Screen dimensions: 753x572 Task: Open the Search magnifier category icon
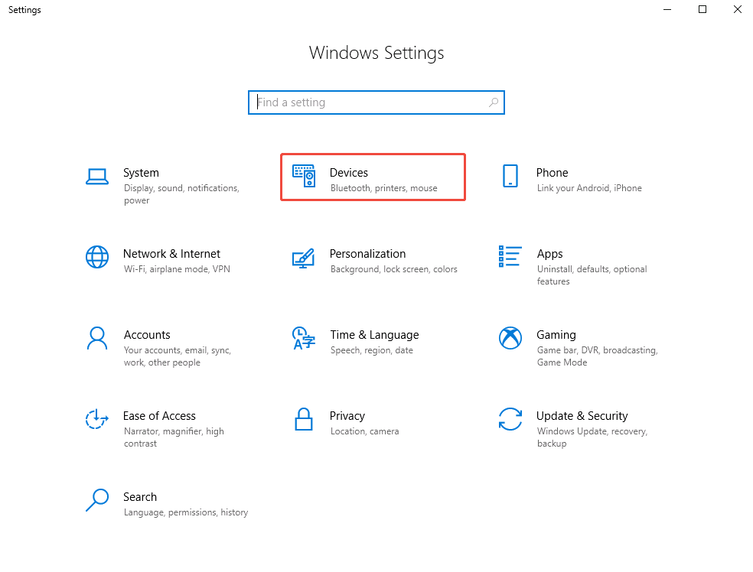[97, 500]
